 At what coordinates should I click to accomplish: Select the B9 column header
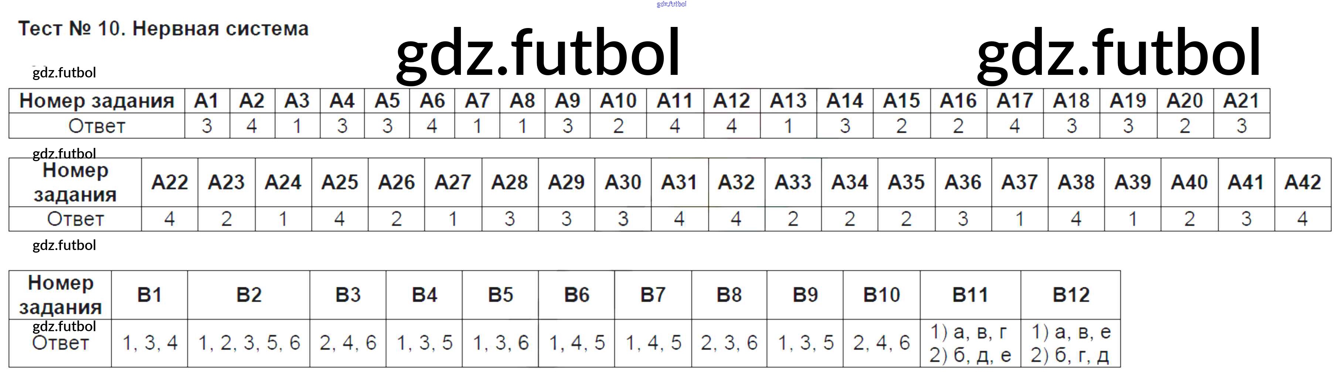coord(805,295)
